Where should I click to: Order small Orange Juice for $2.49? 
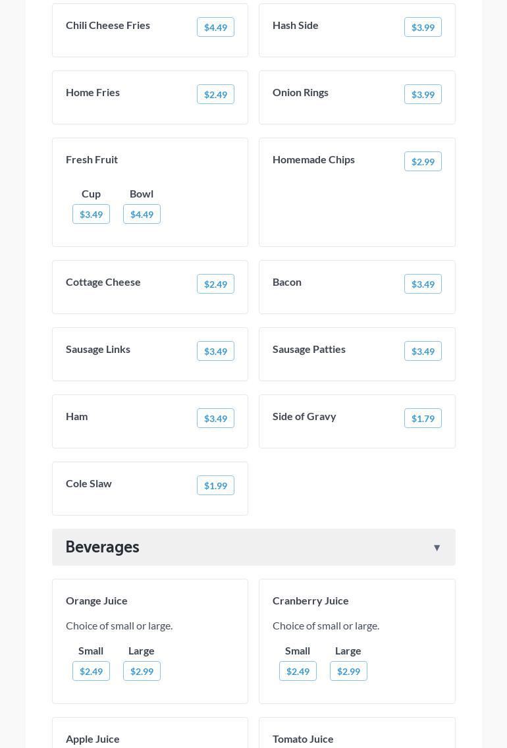tap(91, 671)
